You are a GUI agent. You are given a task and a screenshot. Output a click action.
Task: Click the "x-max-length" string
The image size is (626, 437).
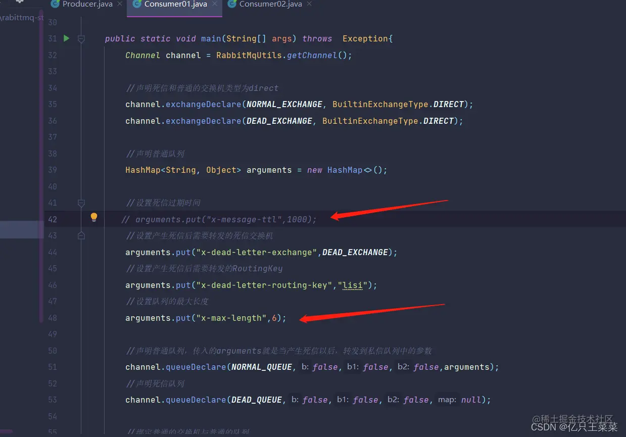tap(231, 318)
